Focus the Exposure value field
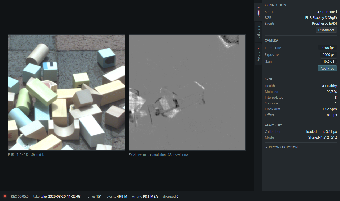340x201 pixels. tap(328, 55)
